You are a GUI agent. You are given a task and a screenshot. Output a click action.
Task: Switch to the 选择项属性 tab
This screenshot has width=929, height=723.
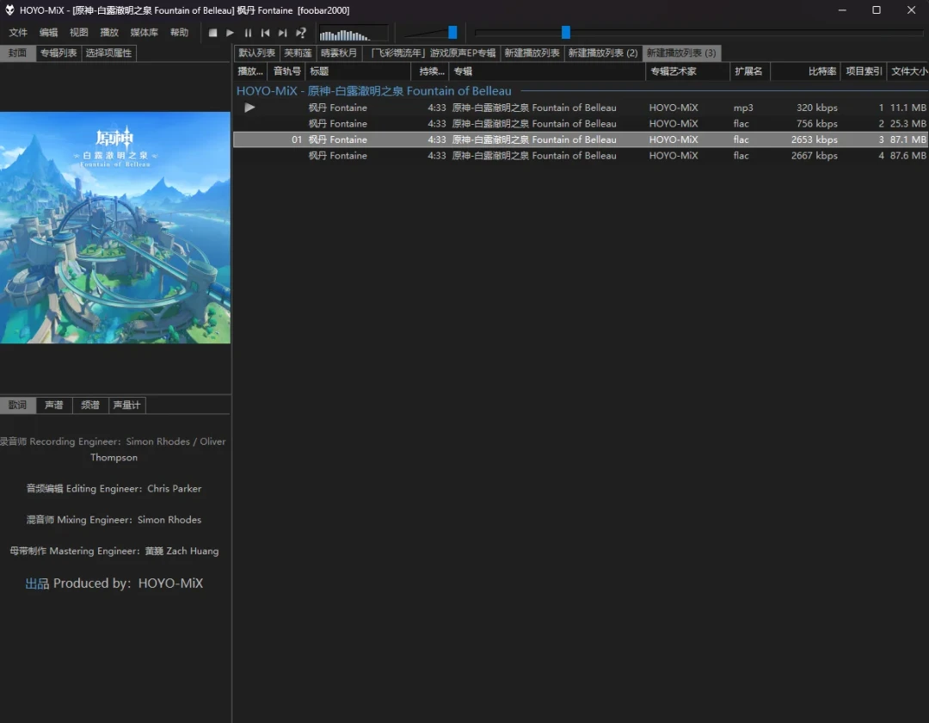(x=108, y=53)
